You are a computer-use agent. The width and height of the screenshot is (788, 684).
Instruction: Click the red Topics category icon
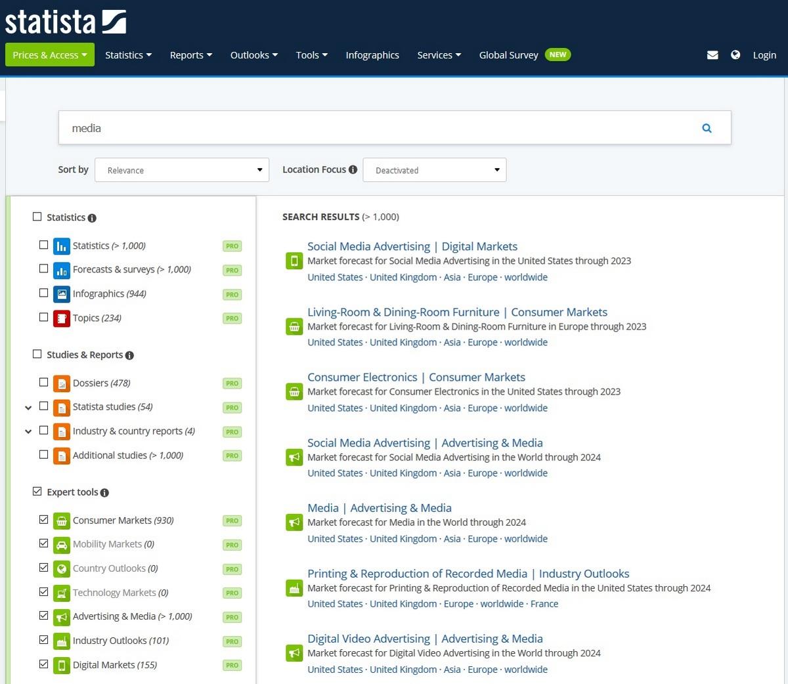point(61,318)
